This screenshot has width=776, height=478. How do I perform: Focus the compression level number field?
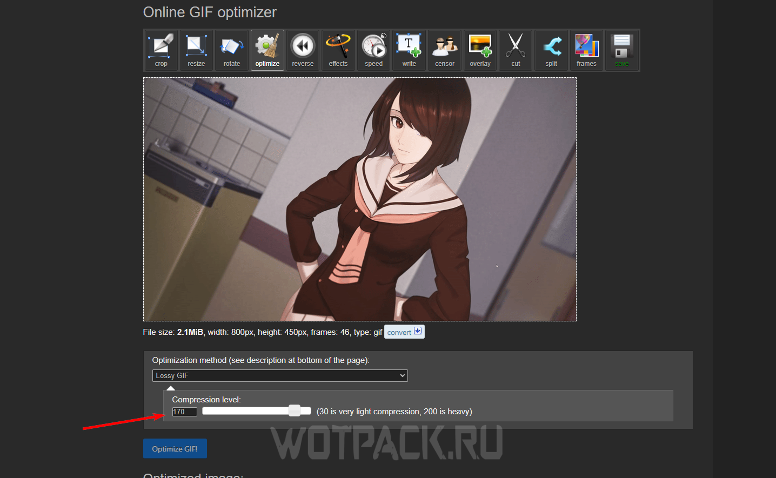(184, 412)
